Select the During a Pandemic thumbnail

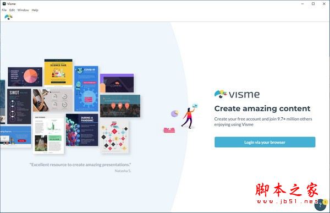click(82, 130)
